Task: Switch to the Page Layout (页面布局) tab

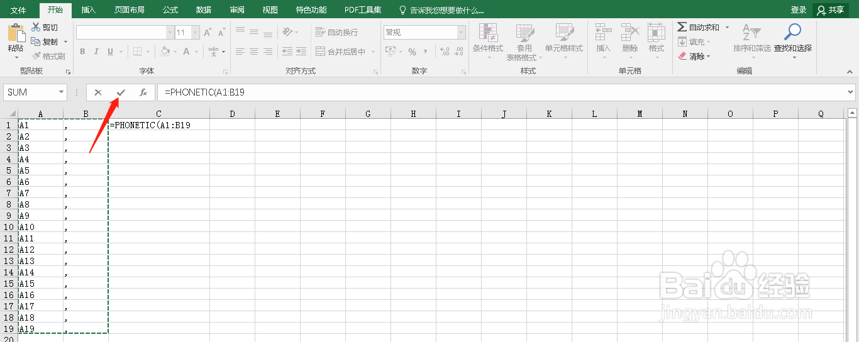Action: click(x=129, y=10)
